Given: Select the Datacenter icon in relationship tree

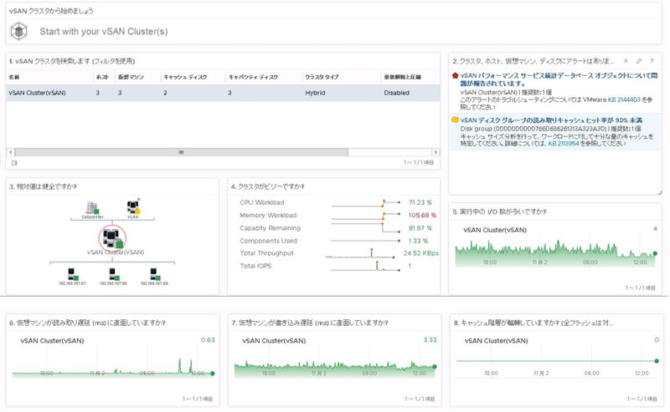Looking at the screenshot, I should (x=92, y=208).
